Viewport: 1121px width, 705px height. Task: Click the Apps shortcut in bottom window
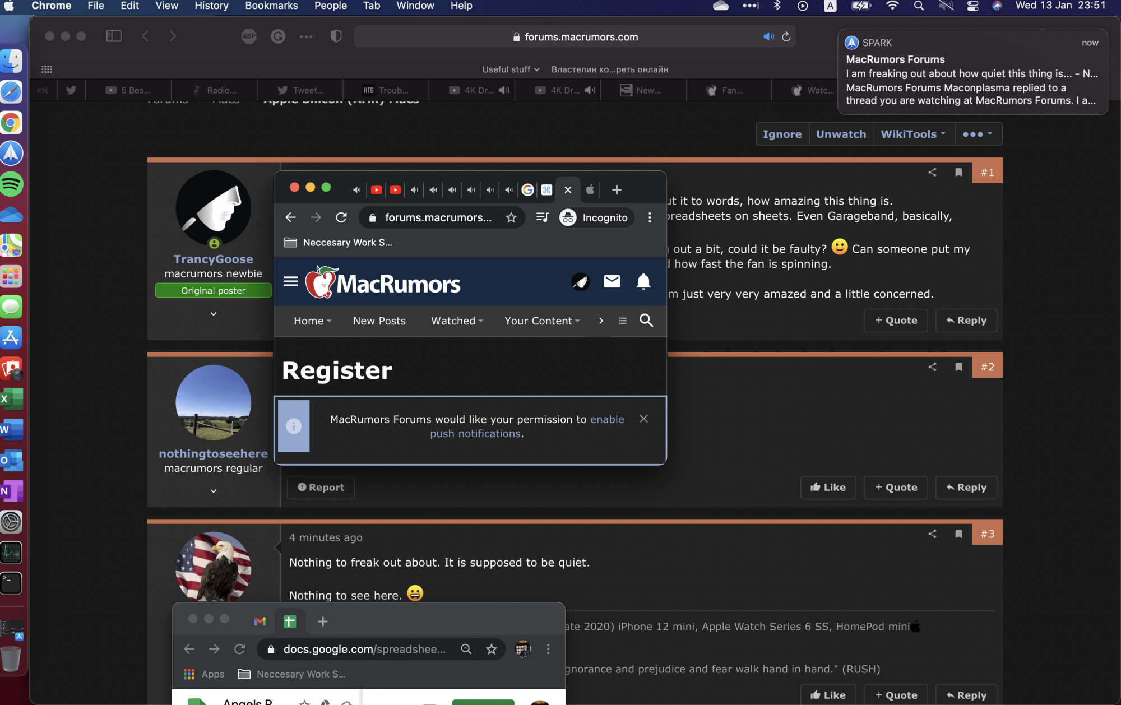point(204,674)
